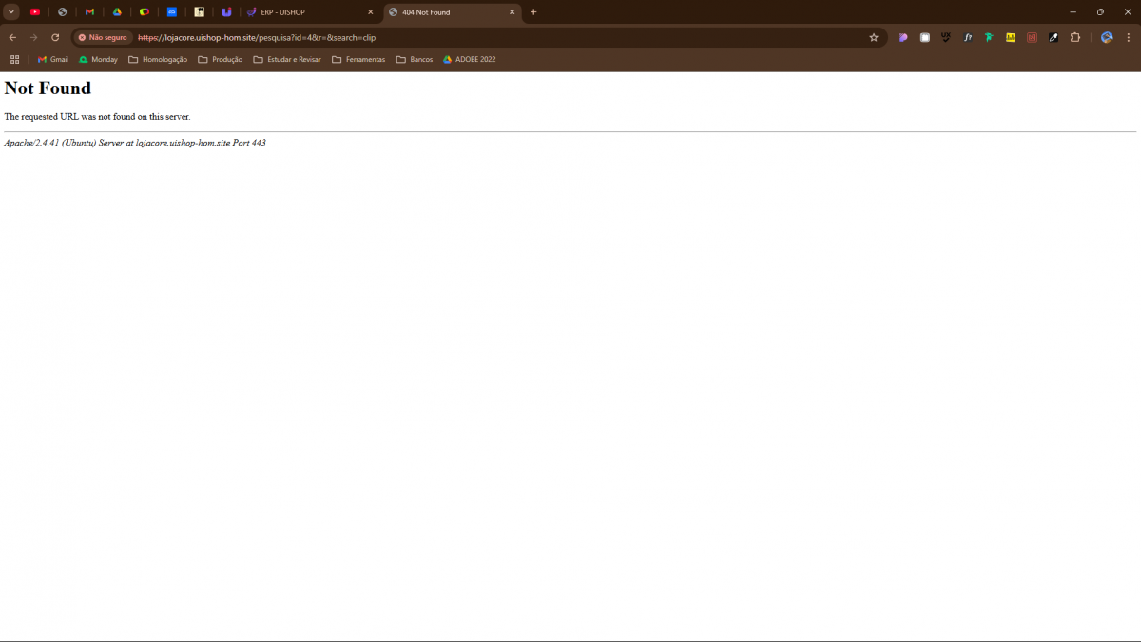Open the Chrome three-dot menu

pyautogui.click(x=1129, y=37)
